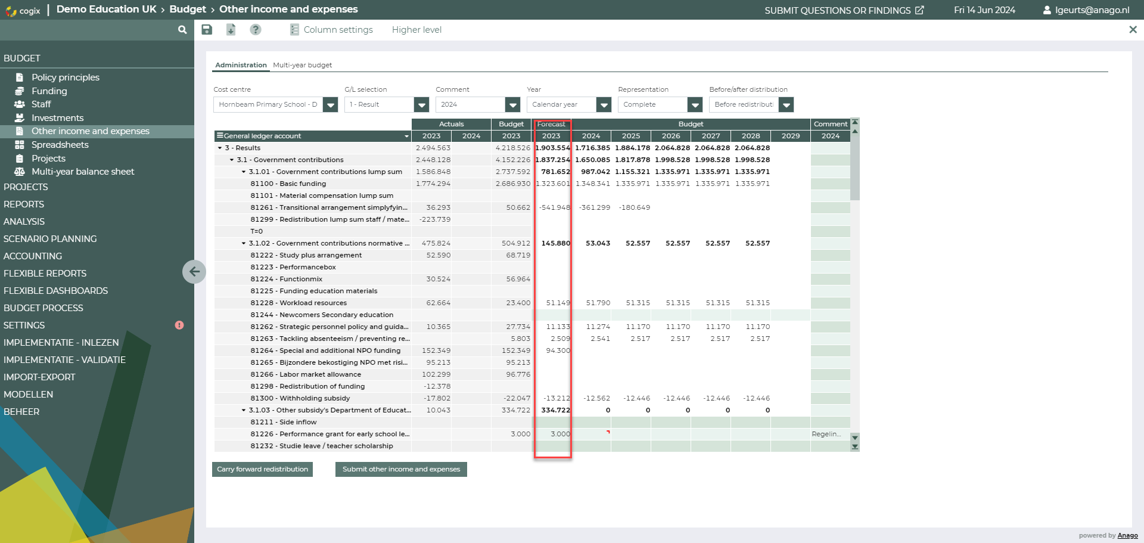
Task: Open Before/after distribution dropdown
Action: tap(786, 105)
